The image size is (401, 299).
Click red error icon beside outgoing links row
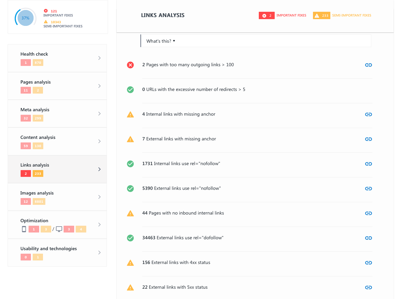(x=130, y=65)
